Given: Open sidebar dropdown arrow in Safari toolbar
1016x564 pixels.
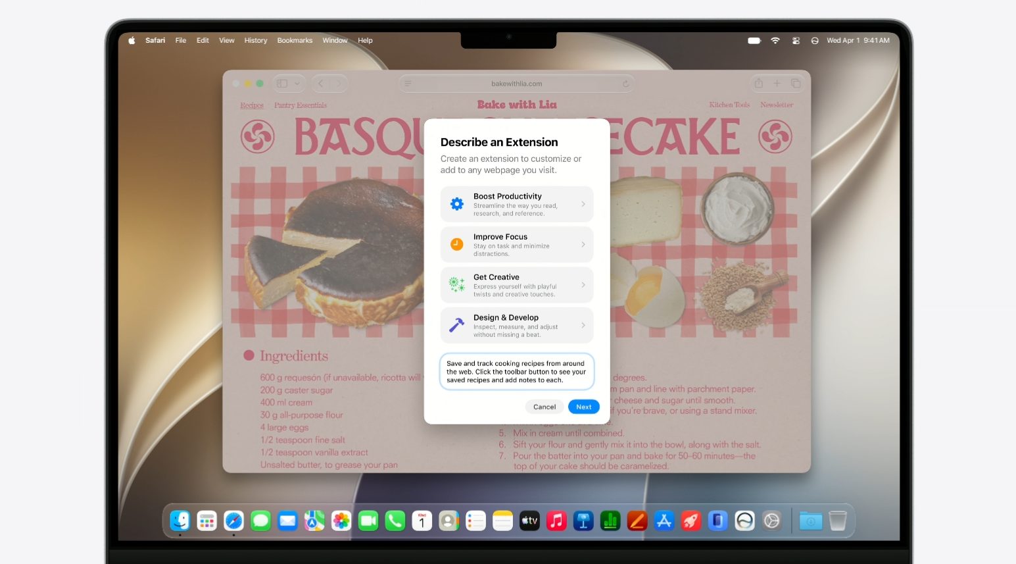Looking at the screenshot, I should click(x=297, y=84).
